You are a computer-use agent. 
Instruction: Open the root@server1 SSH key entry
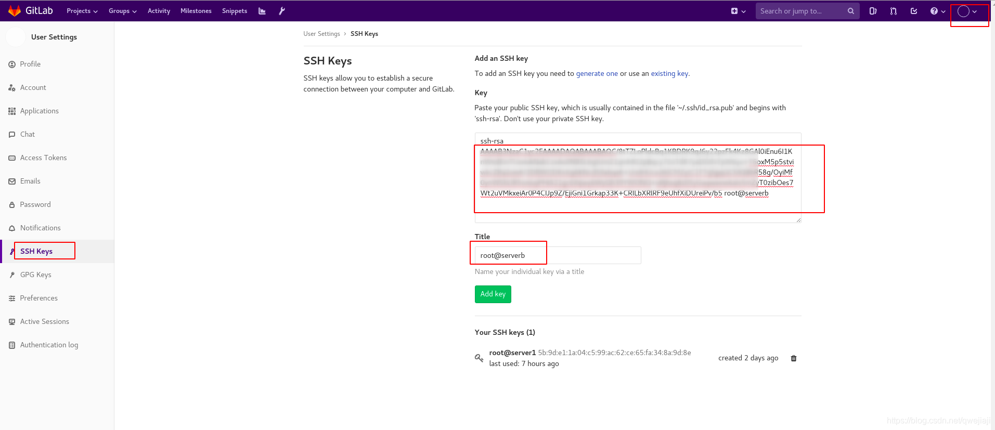click(512, 353)
